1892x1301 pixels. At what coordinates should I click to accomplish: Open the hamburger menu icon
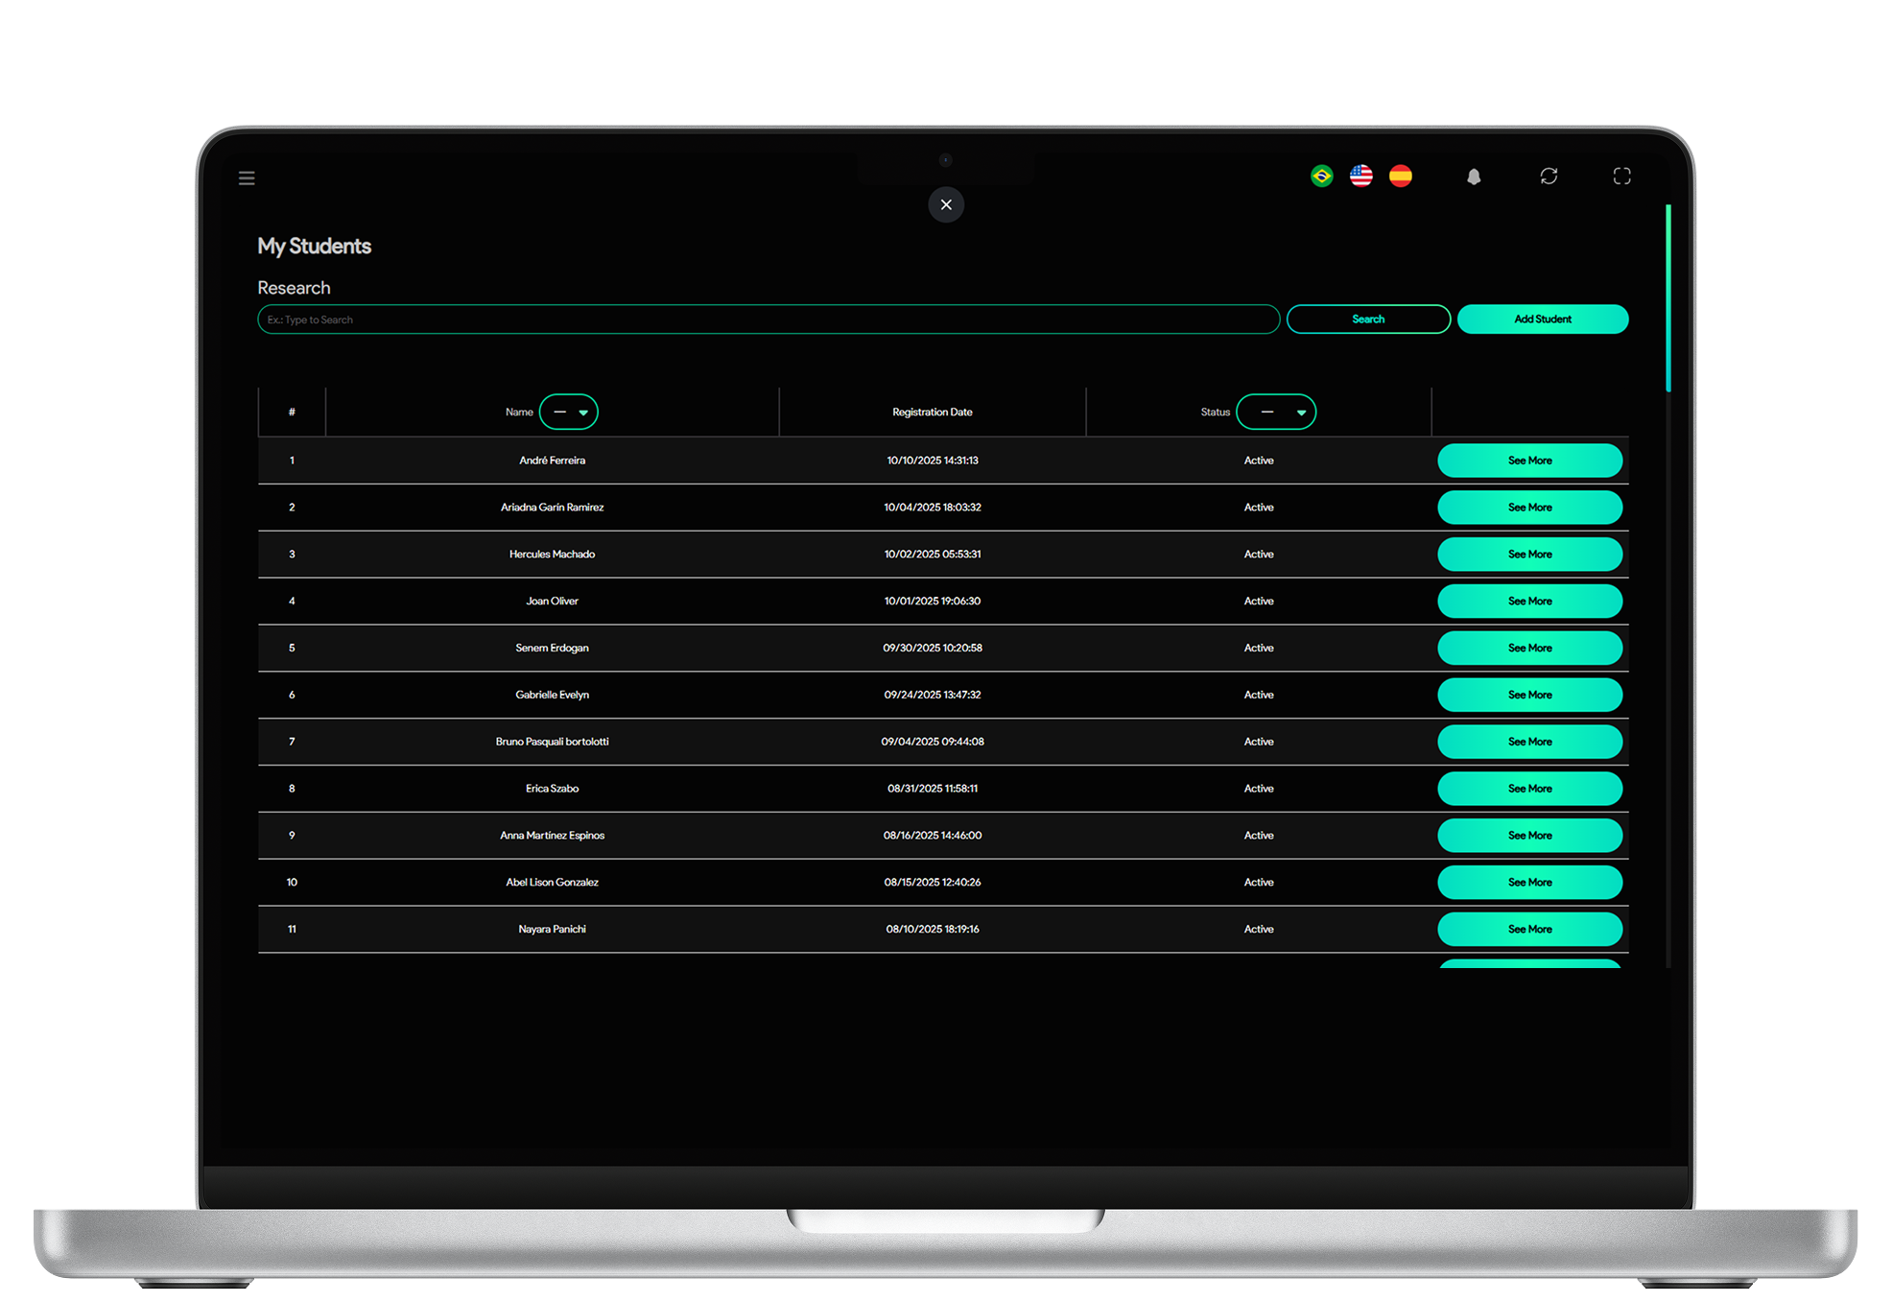coord(247,177)
